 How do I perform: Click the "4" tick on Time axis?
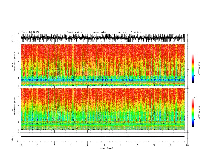[x=87, y=145]
